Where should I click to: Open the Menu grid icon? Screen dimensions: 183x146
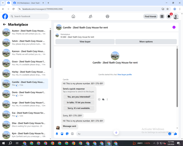point(162,16)
